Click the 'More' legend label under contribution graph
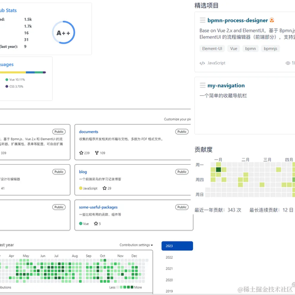 [x=138, y=288]
